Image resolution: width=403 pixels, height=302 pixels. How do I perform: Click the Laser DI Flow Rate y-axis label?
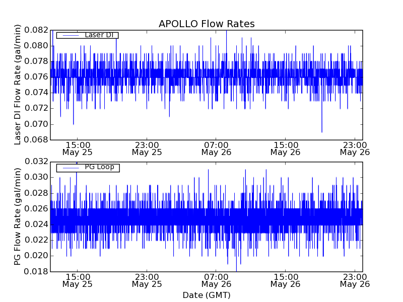(x=18, y=85)
